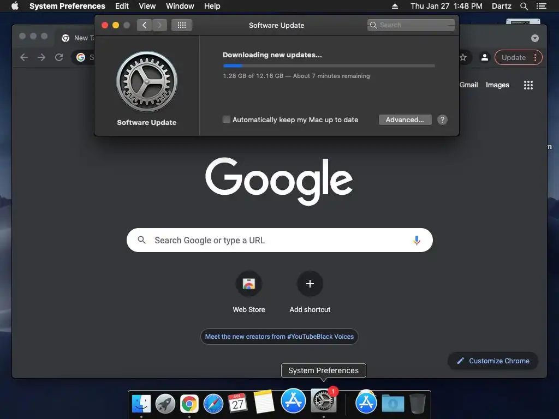Open the Window menu
Image resolution: width=559 pixels, height=419 pixels.
(180, 6)
